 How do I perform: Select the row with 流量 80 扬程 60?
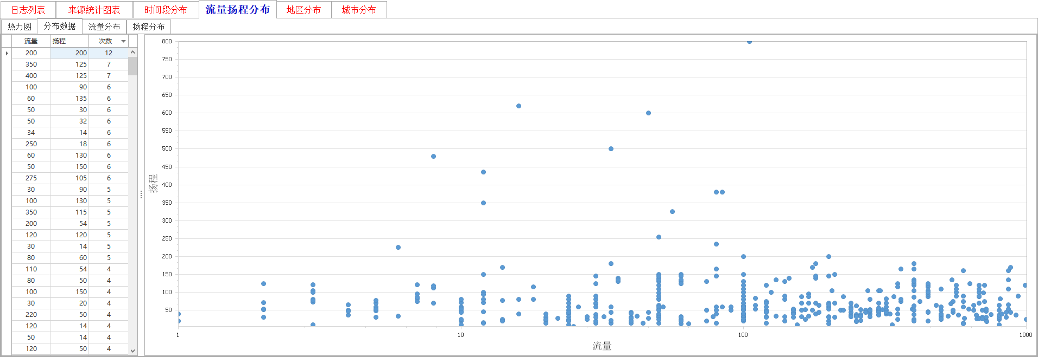pyautogui.click(x=70, y=258)
